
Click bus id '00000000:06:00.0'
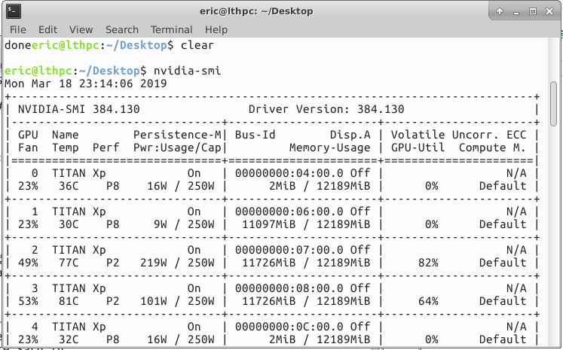pyautogui.click(x=289, y=212)
